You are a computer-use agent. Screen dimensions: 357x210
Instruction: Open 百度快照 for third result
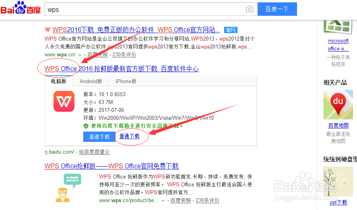[181, 201]
